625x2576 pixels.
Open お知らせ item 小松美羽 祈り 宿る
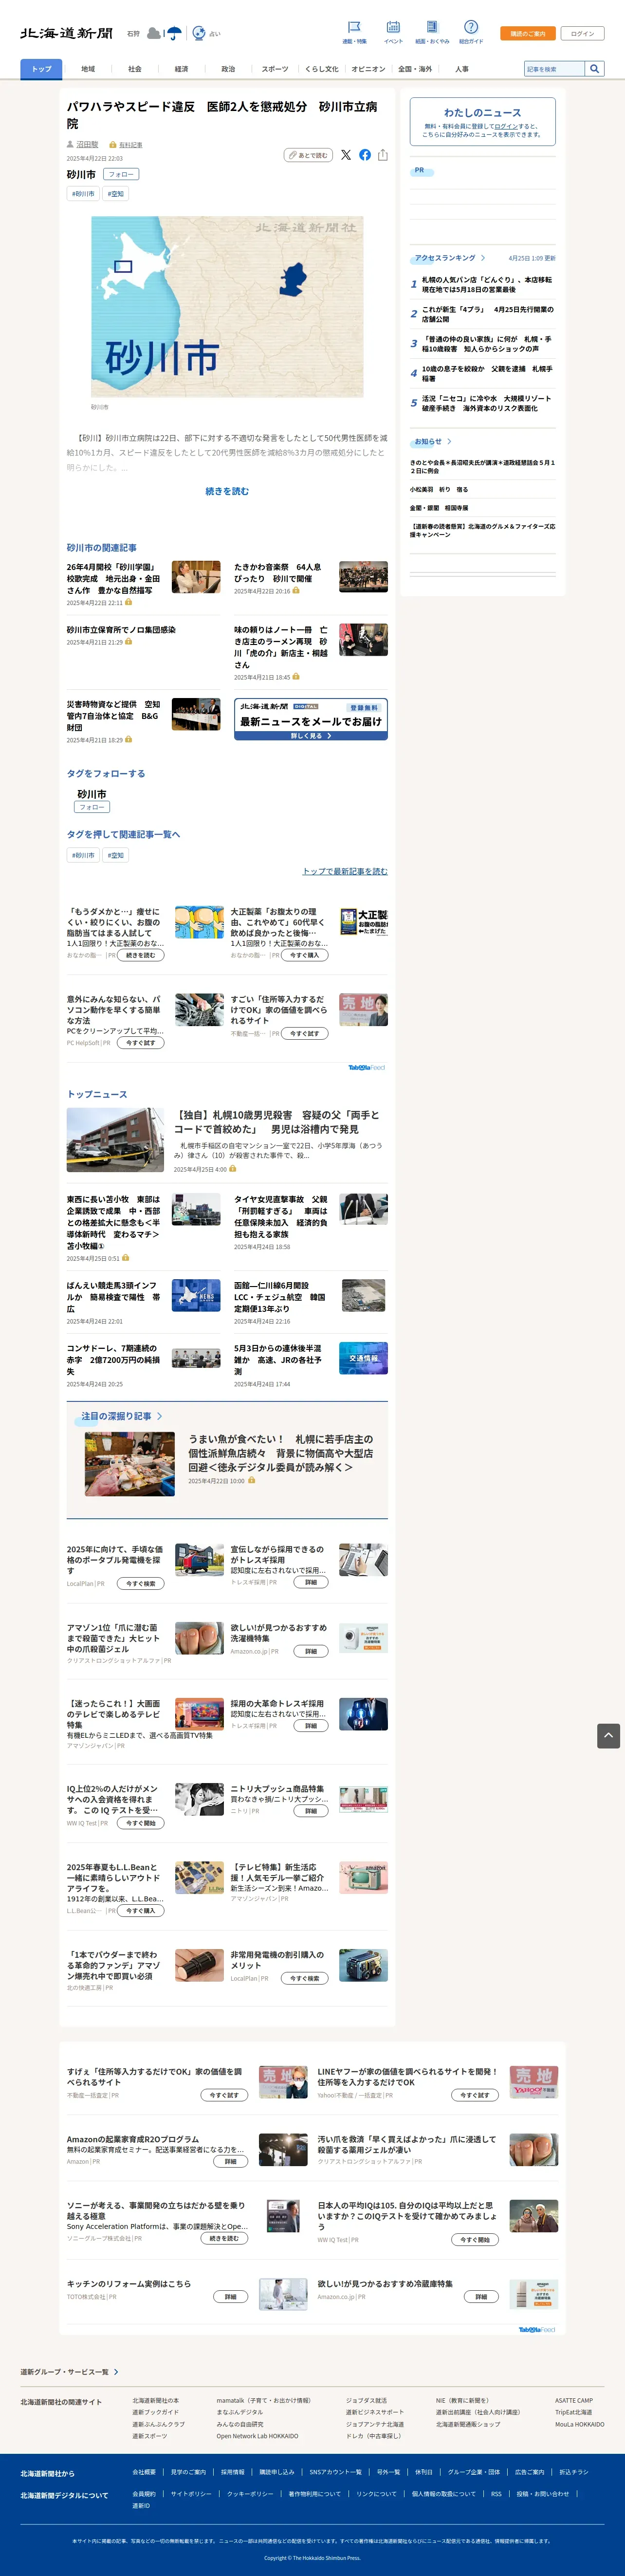pos(438,490)
